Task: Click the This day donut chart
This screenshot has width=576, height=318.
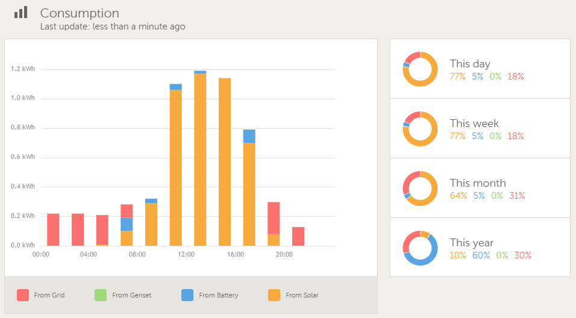Action: [420, 69]
